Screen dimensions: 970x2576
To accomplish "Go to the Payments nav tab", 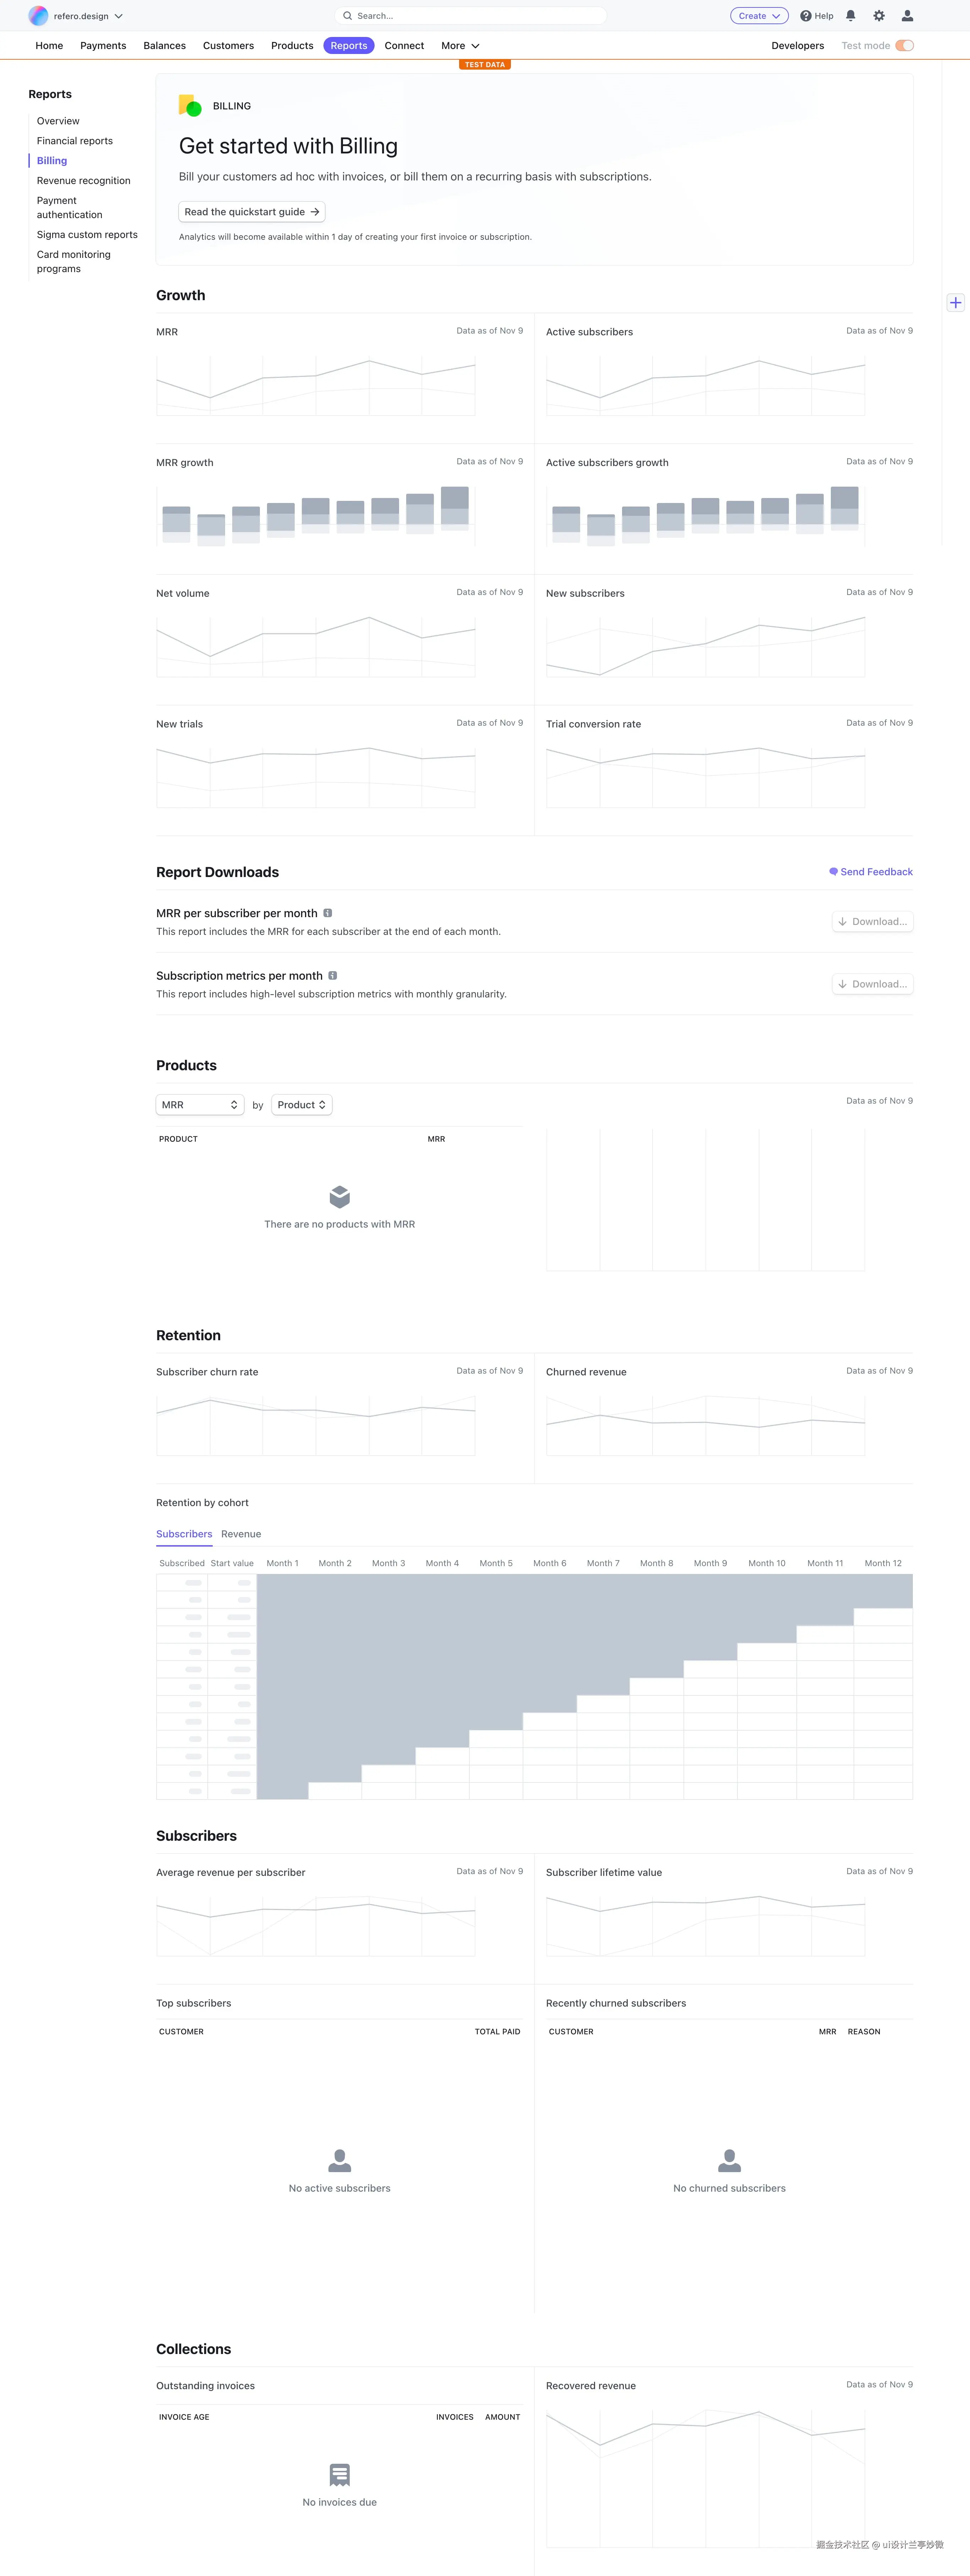I will (103, 46).
